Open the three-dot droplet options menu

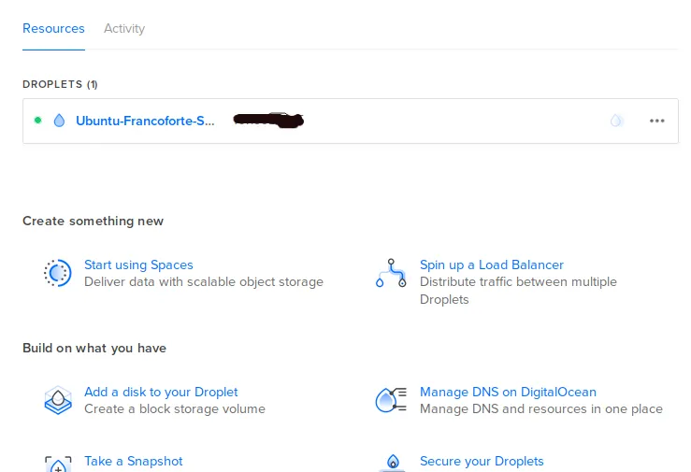(656, 121)
